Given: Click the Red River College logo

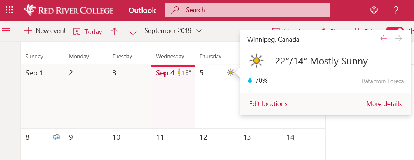Looking at the screenshot, I should point(69,10).
